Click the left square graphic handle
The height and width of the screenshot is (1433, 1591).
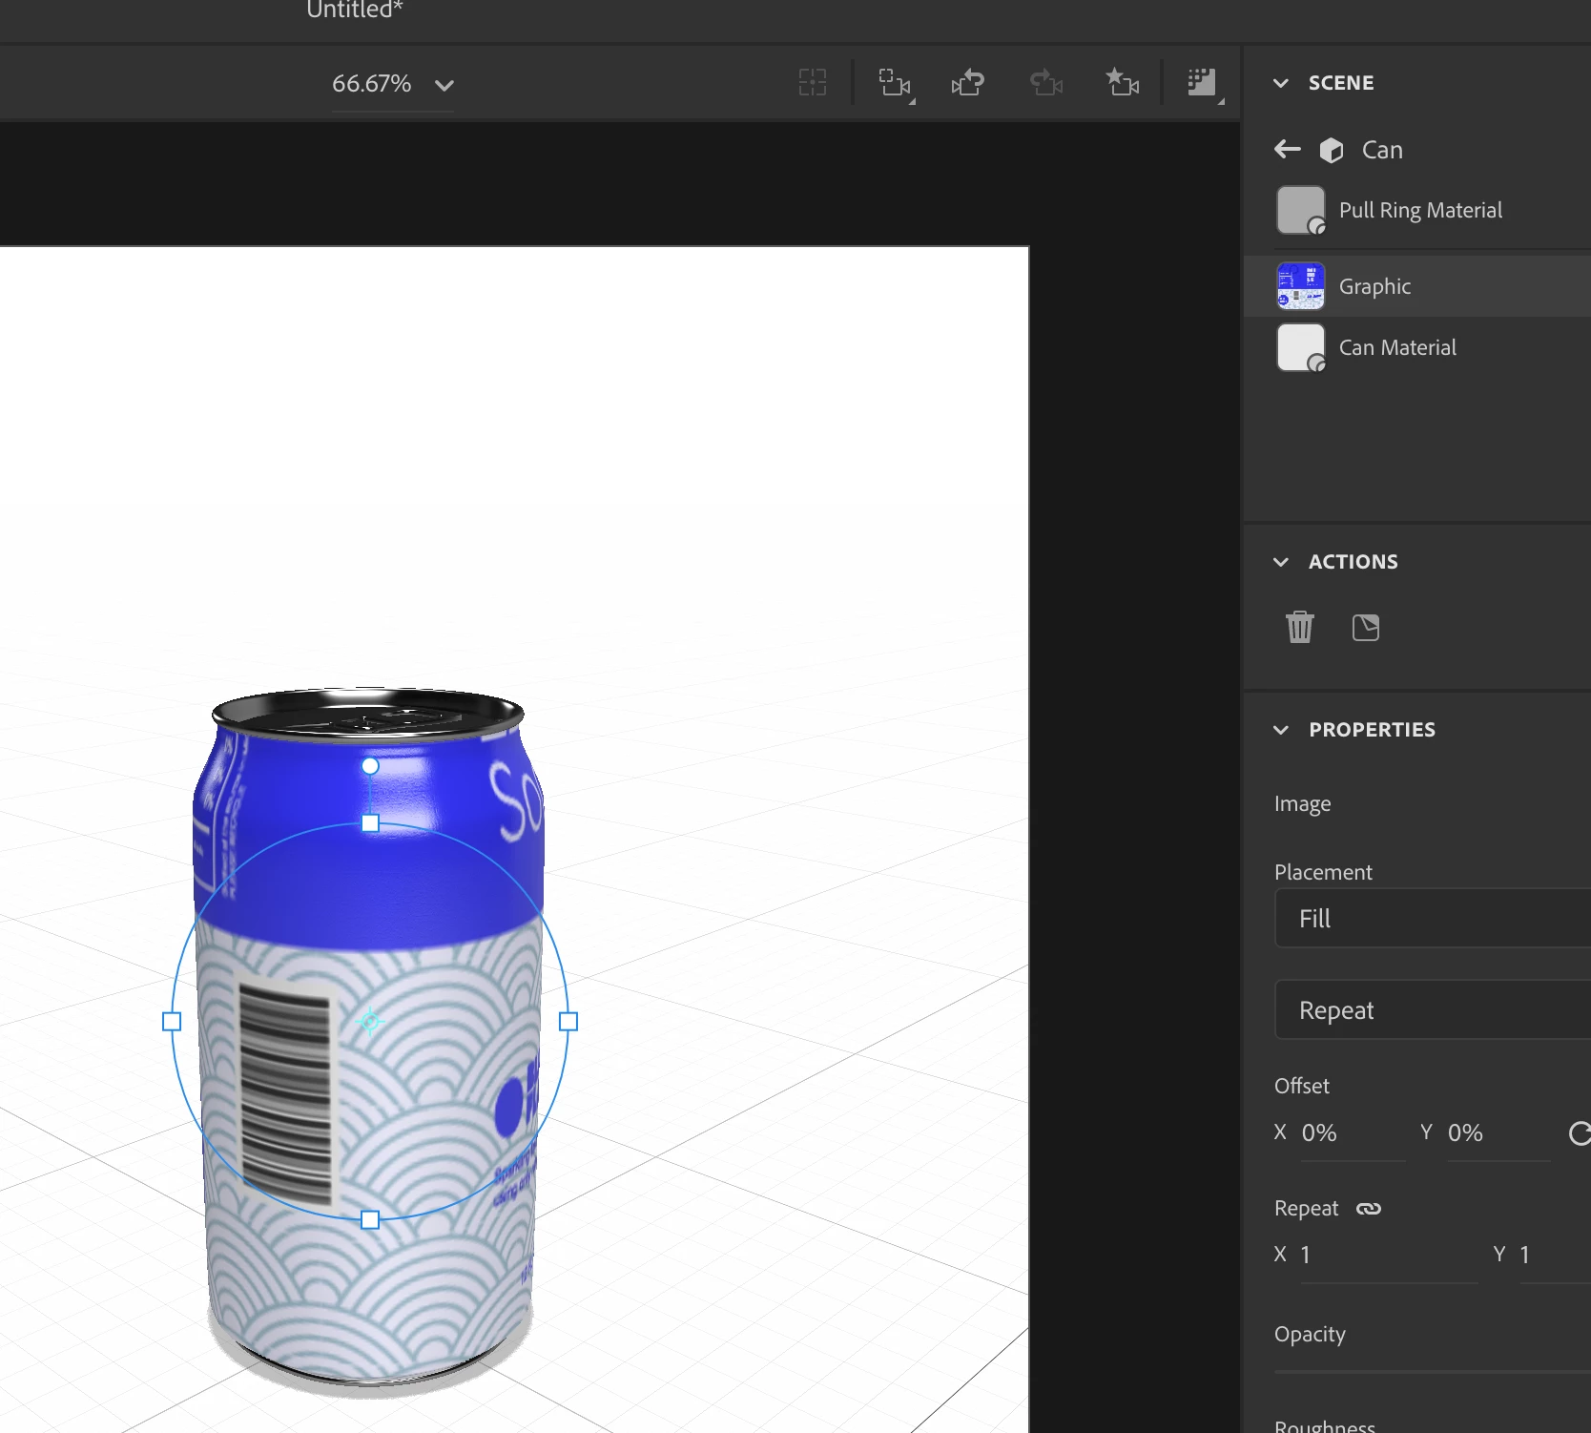coord(172,1022)
